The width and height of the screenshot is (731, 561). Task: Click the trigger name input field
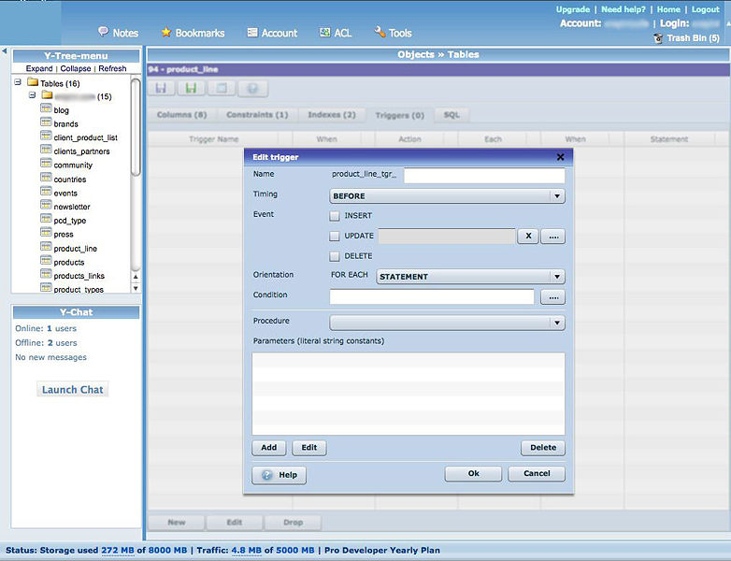tap(484, 175)
